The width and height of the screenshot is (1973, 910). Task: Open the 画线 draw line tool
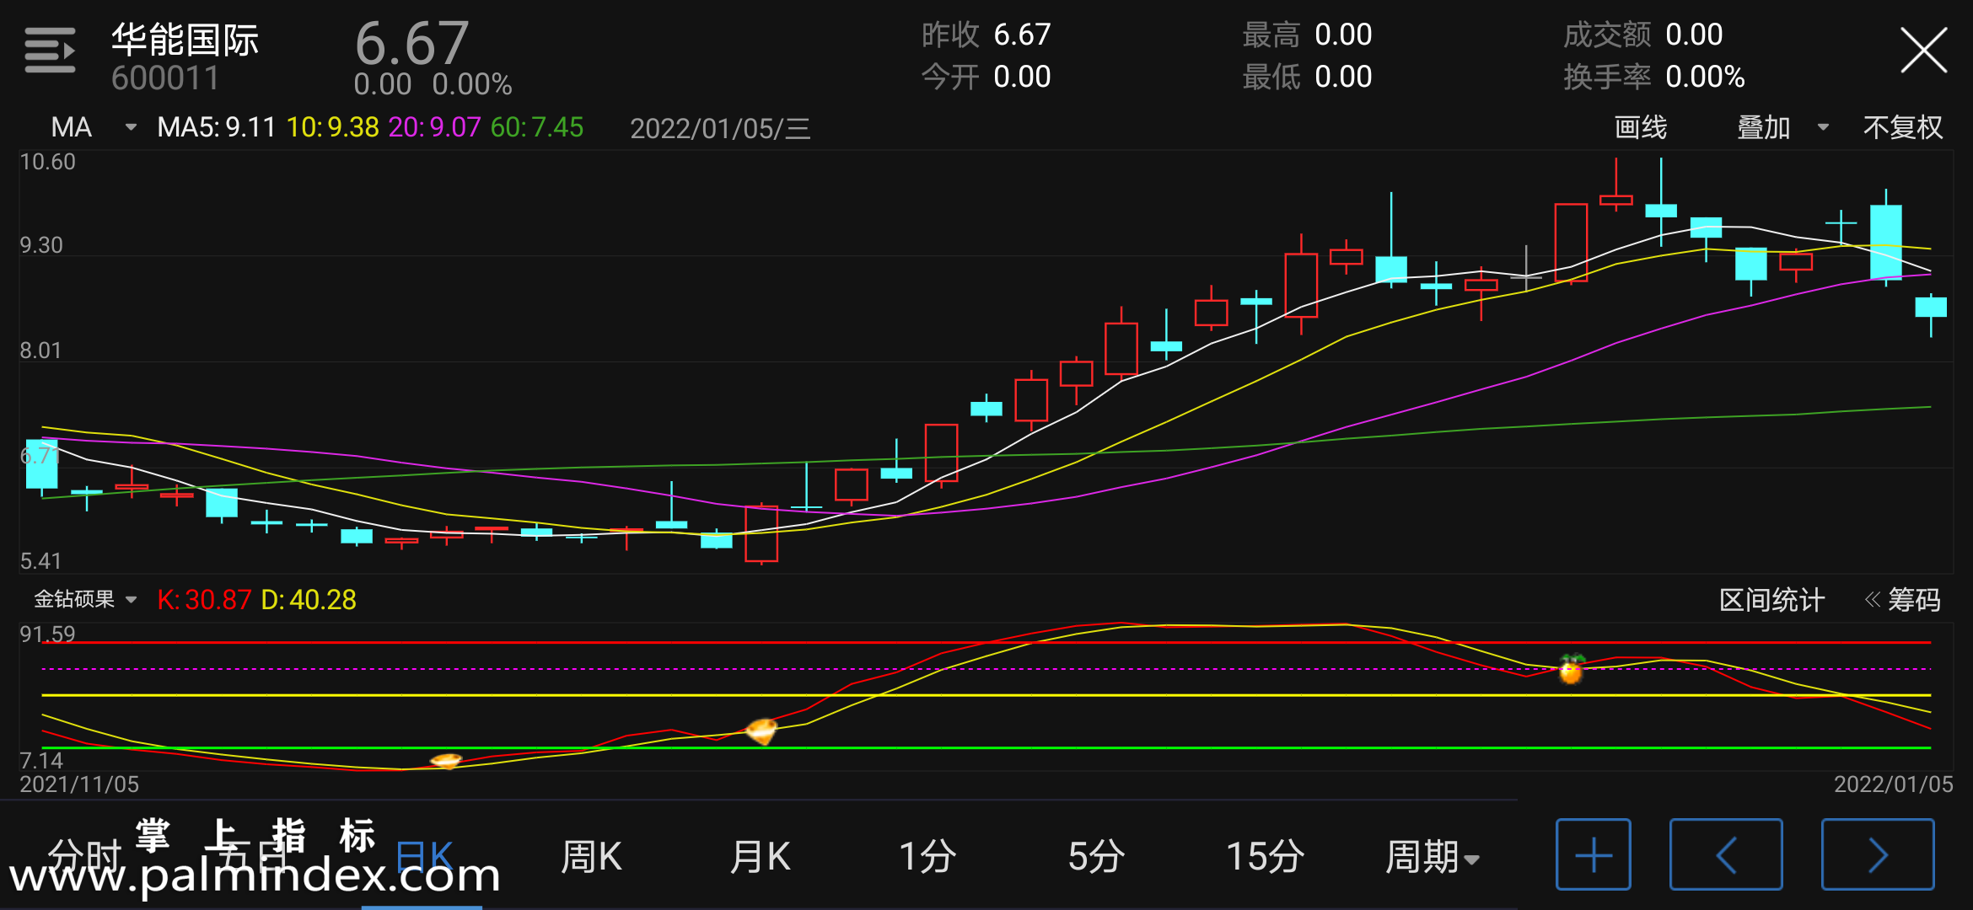point(1640,127)
